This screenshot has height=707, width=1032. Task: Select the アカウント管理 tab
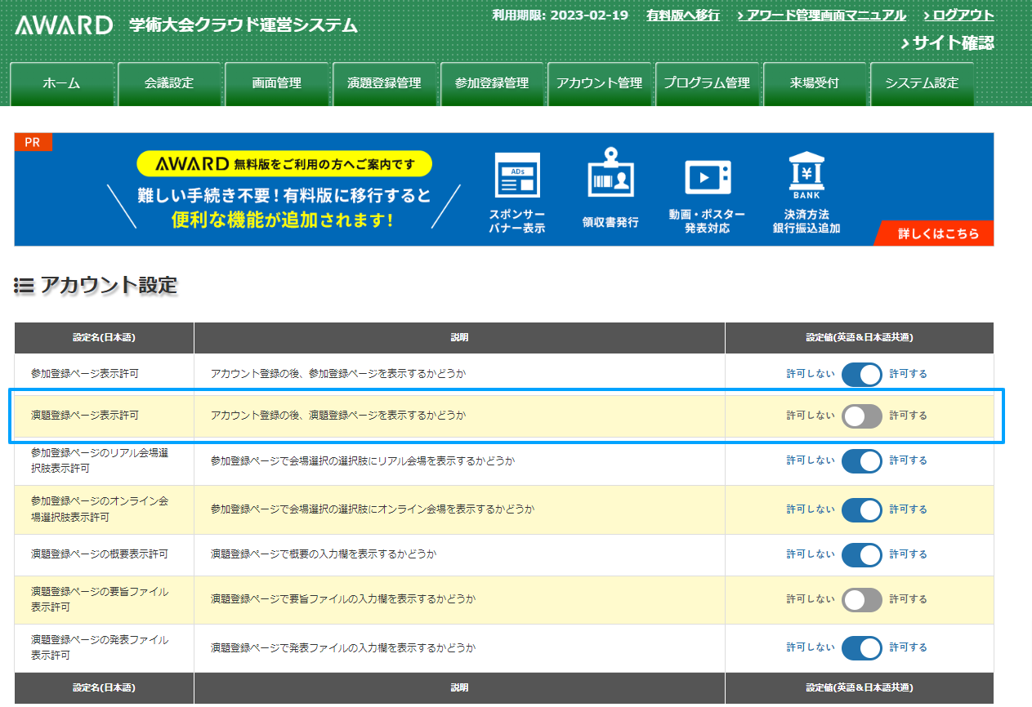coord(600,83)
